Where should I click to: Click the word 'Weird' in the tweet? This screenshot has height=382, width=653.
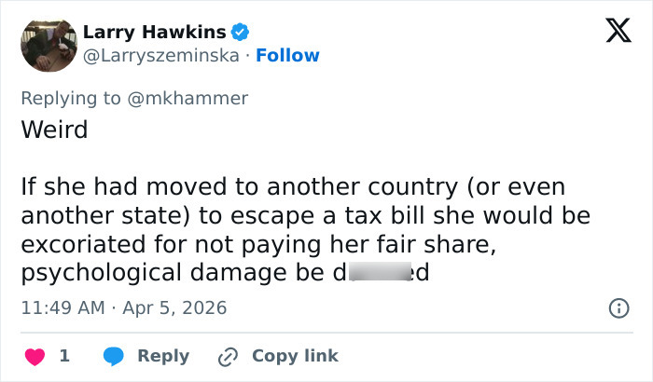54,129
